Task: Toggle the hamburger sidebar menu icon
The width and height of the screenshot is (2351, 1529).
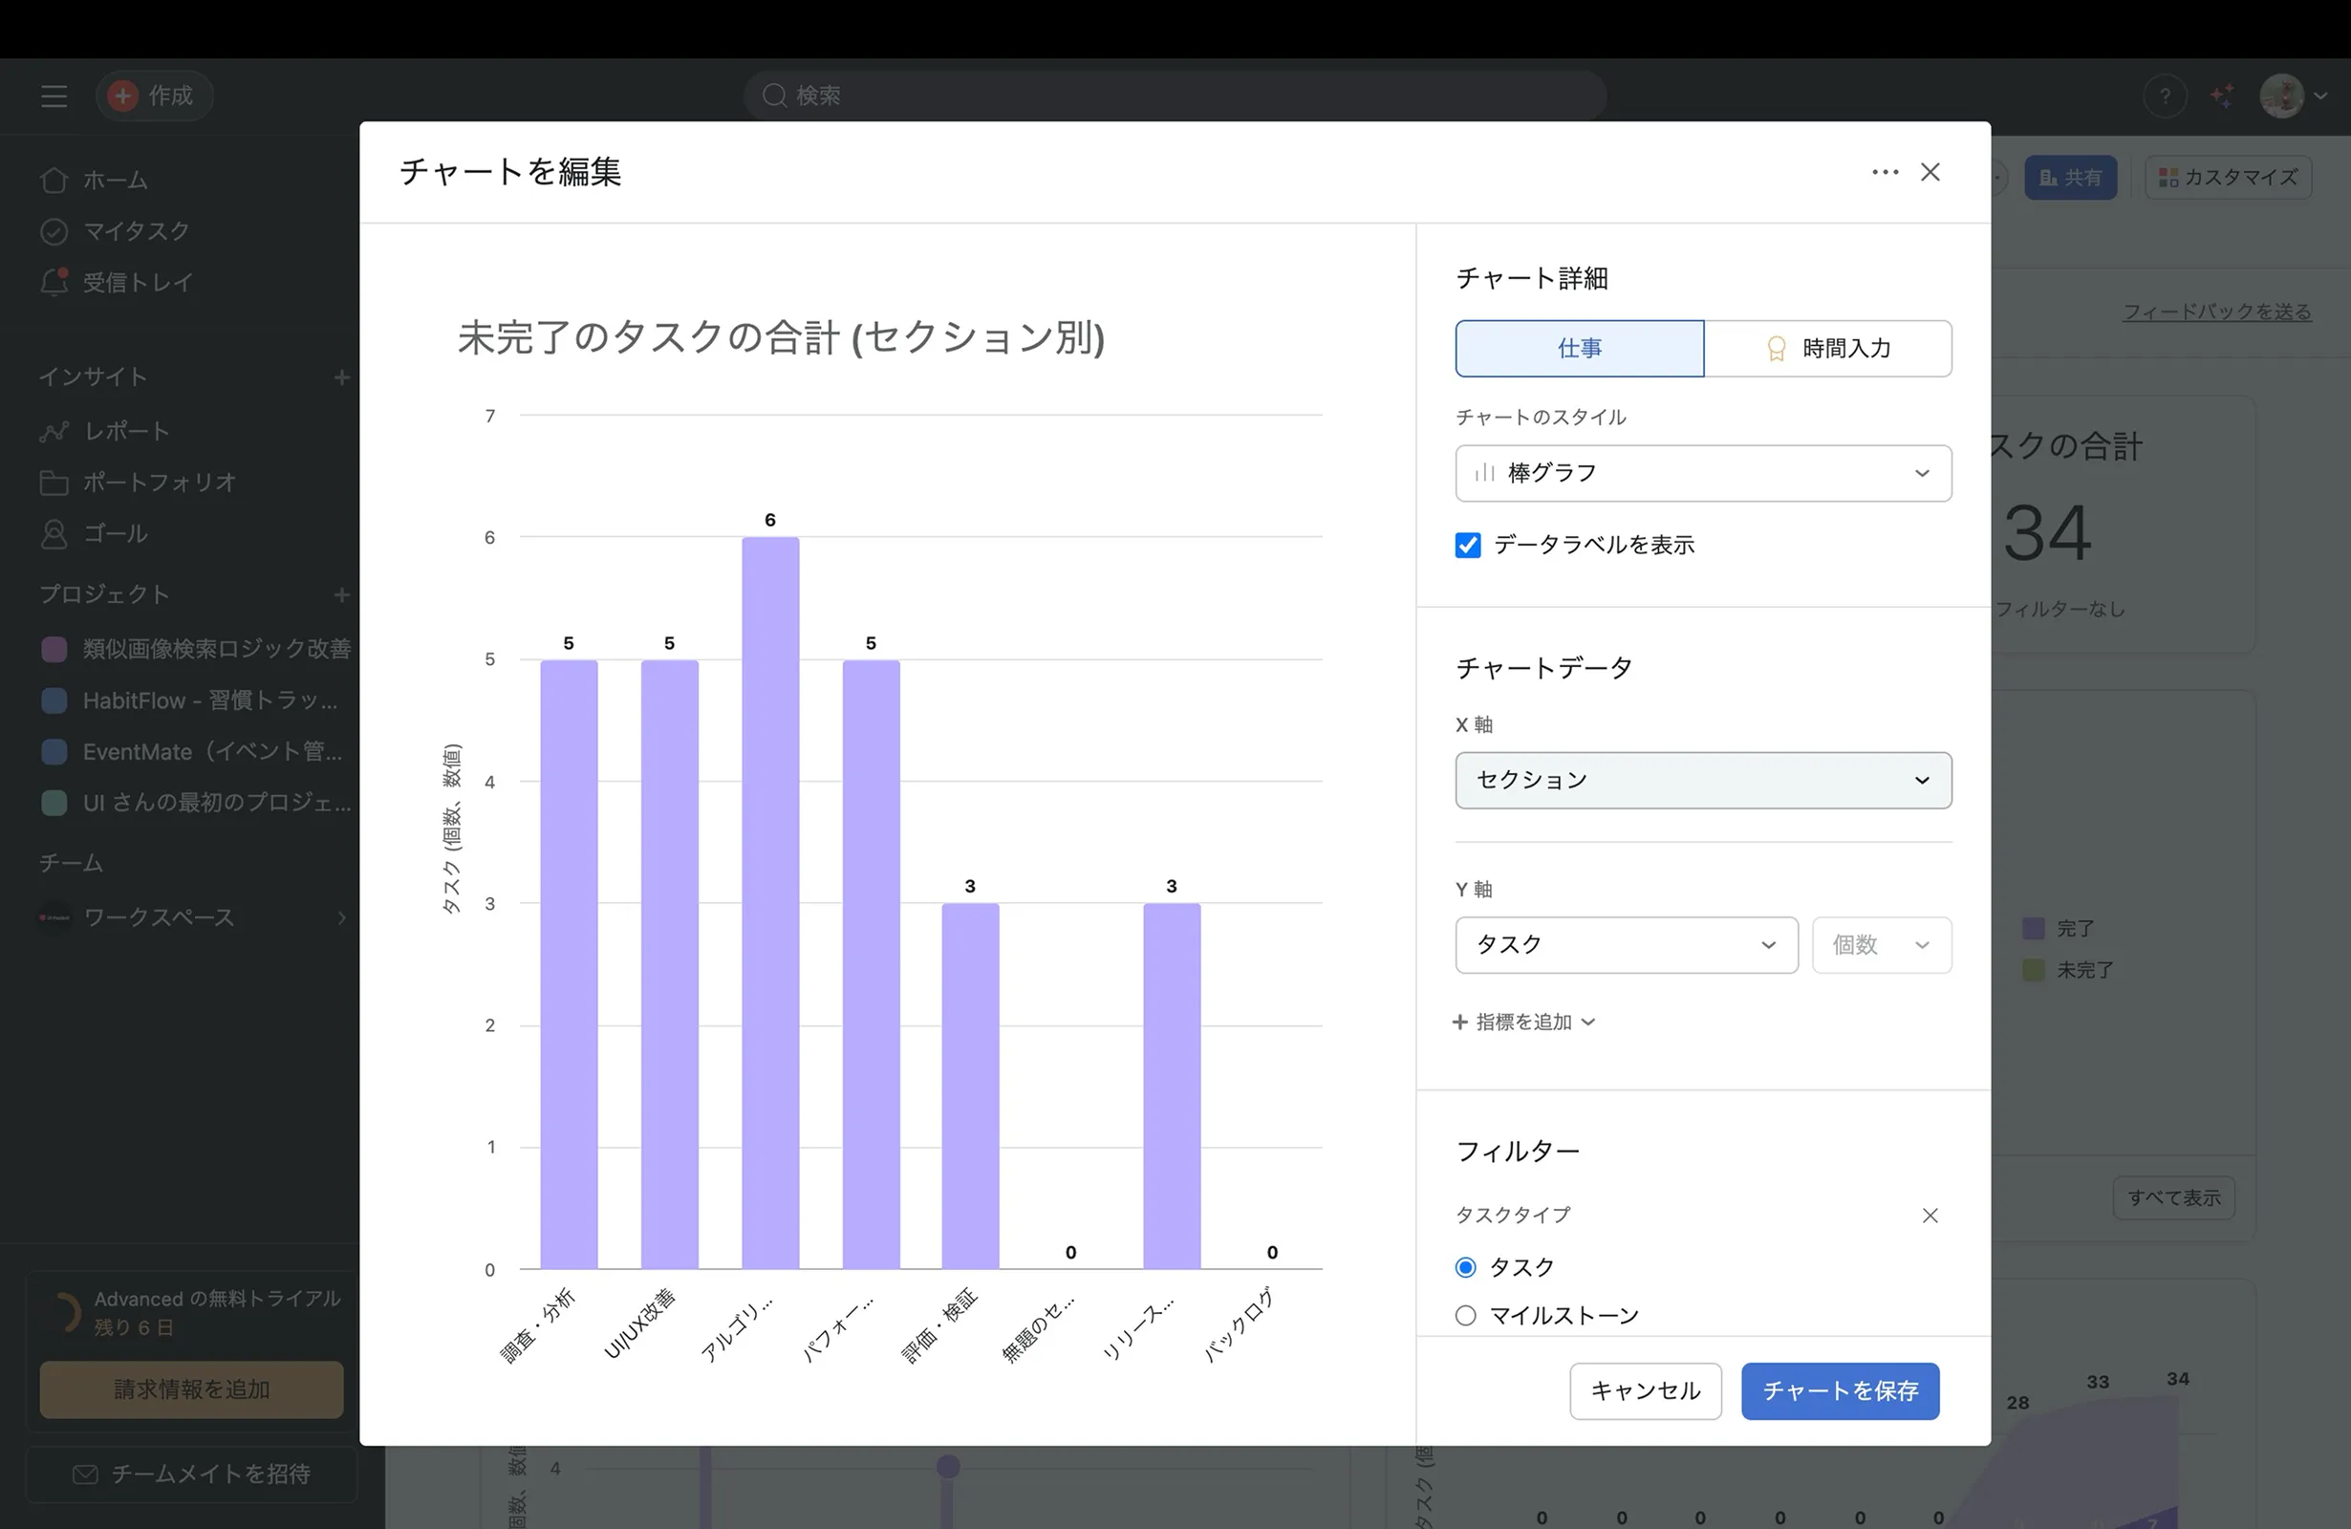Action: [54, 96]
